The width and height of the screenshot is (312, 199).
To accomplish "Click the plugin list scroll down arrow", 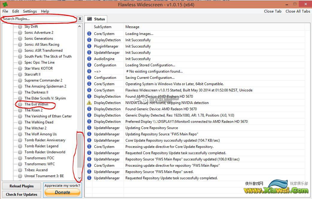I will click(80, 178).
